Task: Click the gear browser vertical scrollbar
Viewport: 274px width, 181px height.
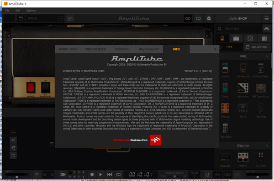Action: (271, 61)
